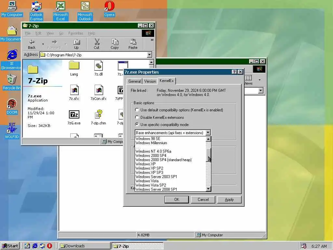Viewport: 333px width, 250px height.
Task: Open the Recycle Bin
Action: 12,82
